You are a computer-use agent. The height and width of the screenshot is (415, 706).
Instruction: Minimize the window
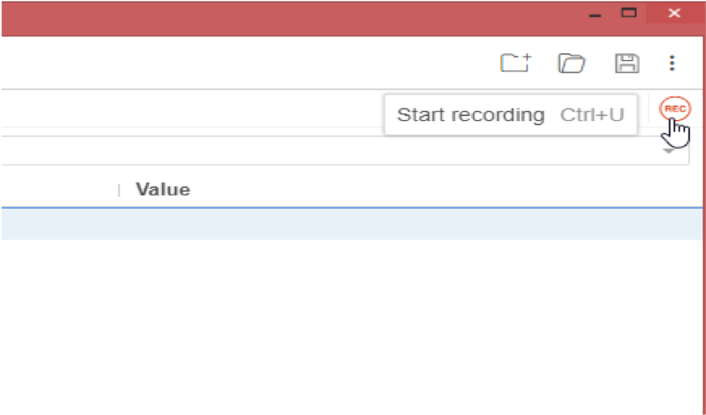click(x=593, y=14)
